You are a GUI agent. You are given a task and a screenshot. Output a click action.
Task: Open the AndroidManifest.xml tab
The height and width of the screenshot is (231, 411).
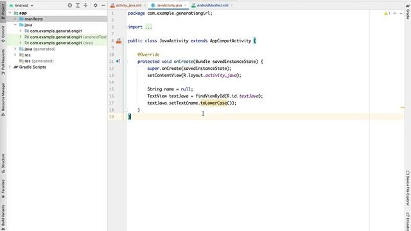213,5
